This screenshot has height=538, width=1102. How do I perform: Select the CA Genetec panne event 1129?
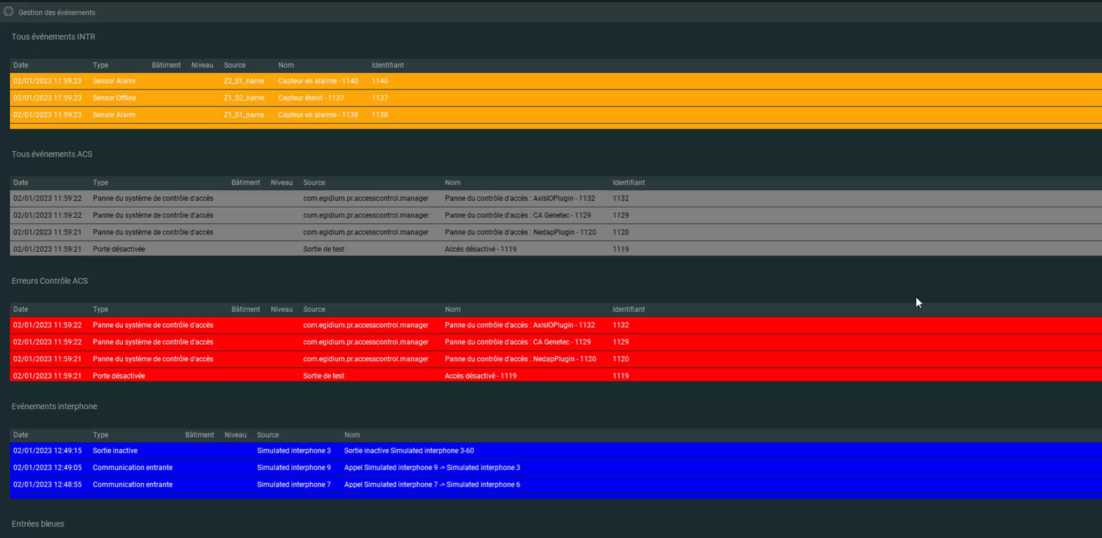point(323,215)
